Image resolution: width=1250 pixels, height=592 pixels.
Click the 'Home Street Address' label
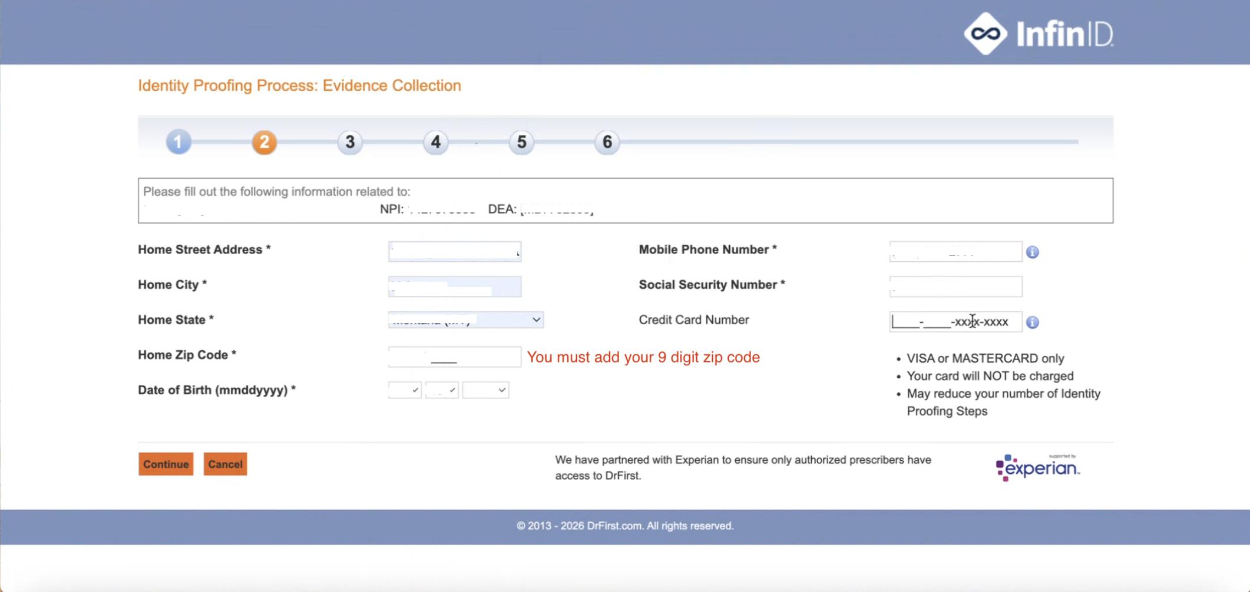coord(204,250)
